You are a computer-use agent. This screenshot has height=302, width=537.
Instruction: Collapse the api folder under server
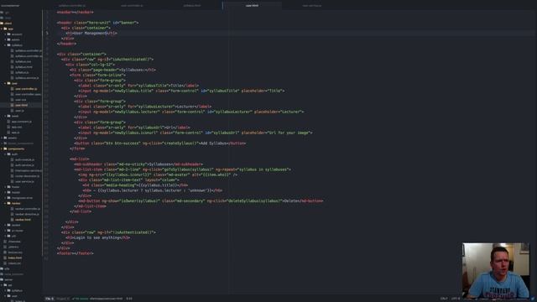pyautogui.click(x=2, y=285)
